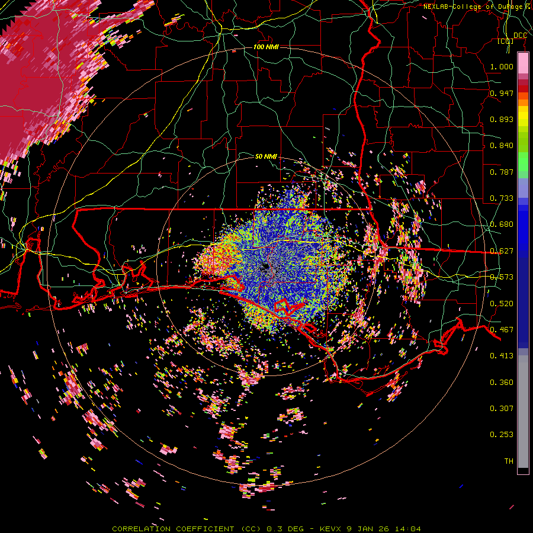This screenshot has width=533, height=533.
Task: Click the 0.947 color scale value
Action: coord(502,93)
